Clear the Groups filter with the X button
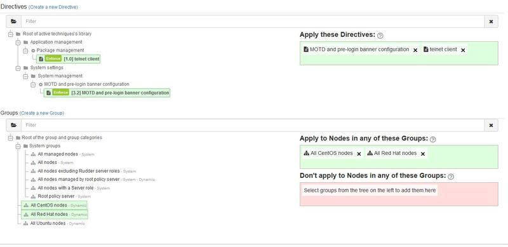The width and height of the screenshot is (508, 247). 491,125
